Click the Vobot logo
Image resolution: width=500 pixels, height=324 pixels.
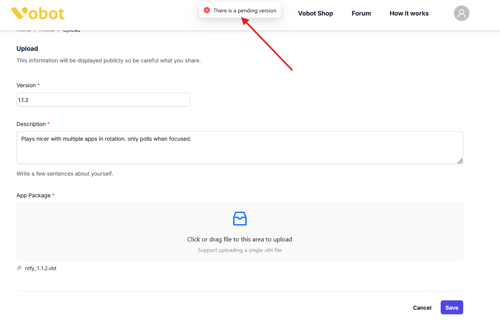coord(38,13)
